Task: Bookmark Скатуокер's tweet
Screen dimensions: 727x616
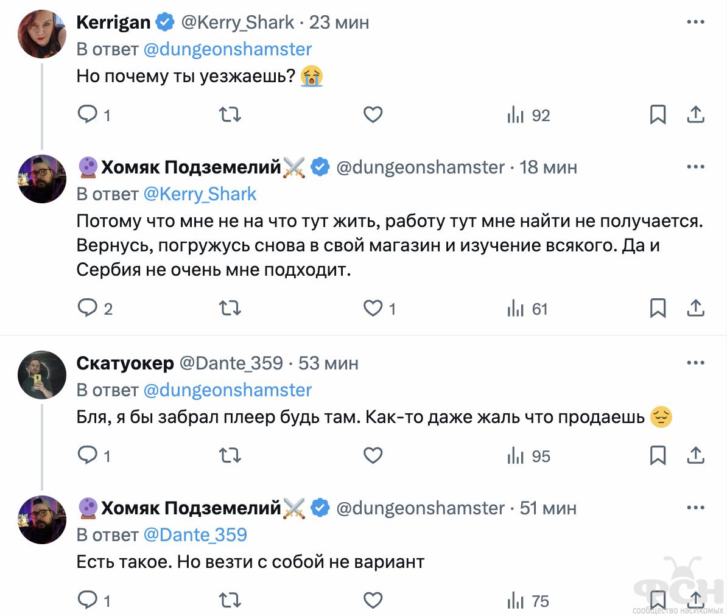Action: 658,455
